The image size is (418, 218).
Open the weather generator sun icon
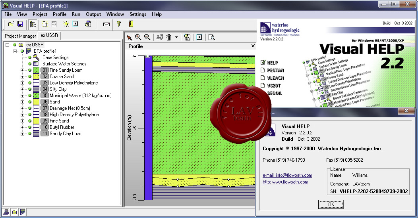[x=66, y=24]
